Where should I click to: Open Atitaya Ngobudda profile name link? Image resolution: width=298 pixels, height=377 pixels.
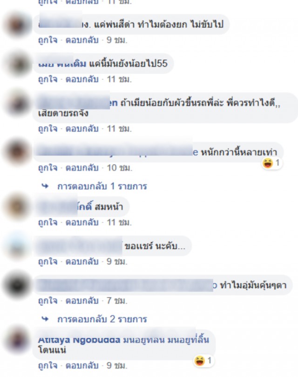click(x=79, y=340)
